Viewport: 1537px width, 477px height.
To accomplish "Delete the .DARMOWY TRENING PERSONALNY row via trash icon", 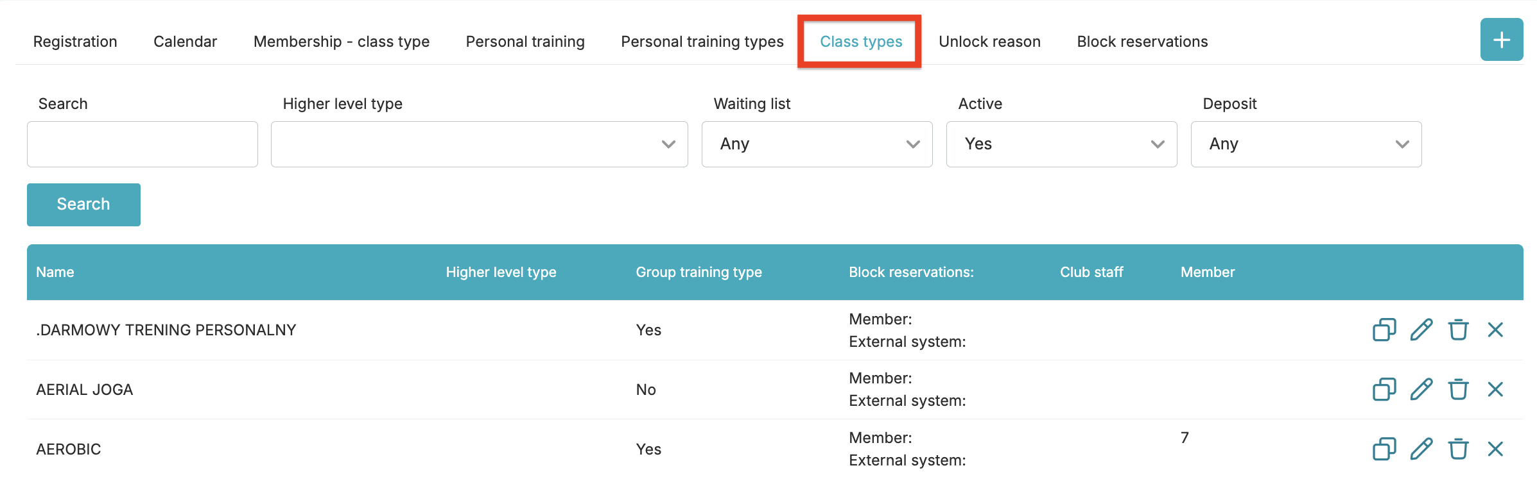I will [1458, 330].
